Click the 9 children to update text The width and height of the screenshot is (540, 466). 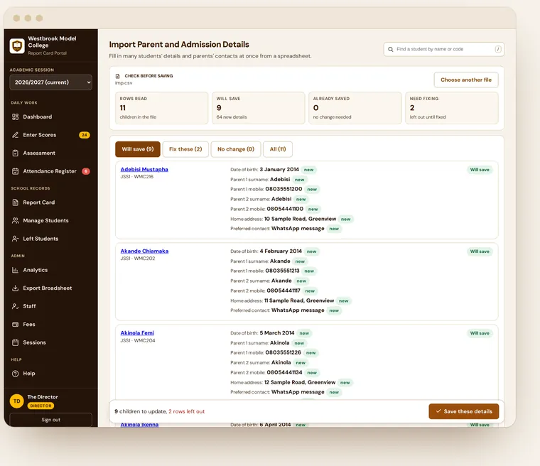coord(141,411)
